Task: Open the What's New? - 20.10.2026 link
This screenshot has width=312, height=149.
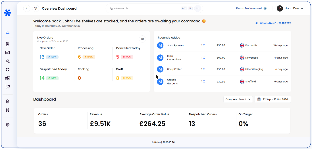Action: click(275, 23)
